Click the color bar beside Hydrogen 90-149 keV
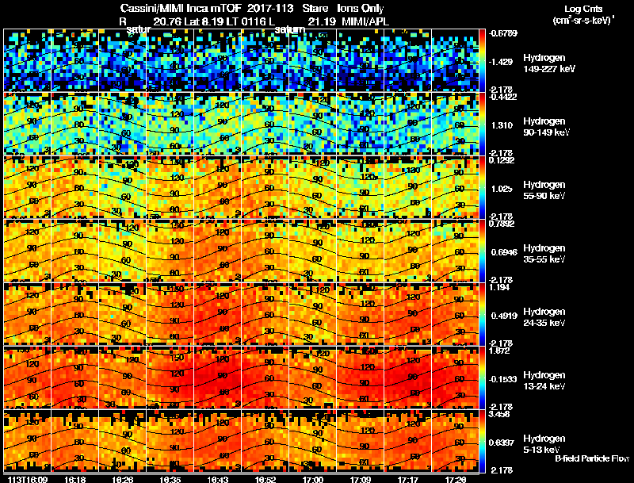 (482, 124)
